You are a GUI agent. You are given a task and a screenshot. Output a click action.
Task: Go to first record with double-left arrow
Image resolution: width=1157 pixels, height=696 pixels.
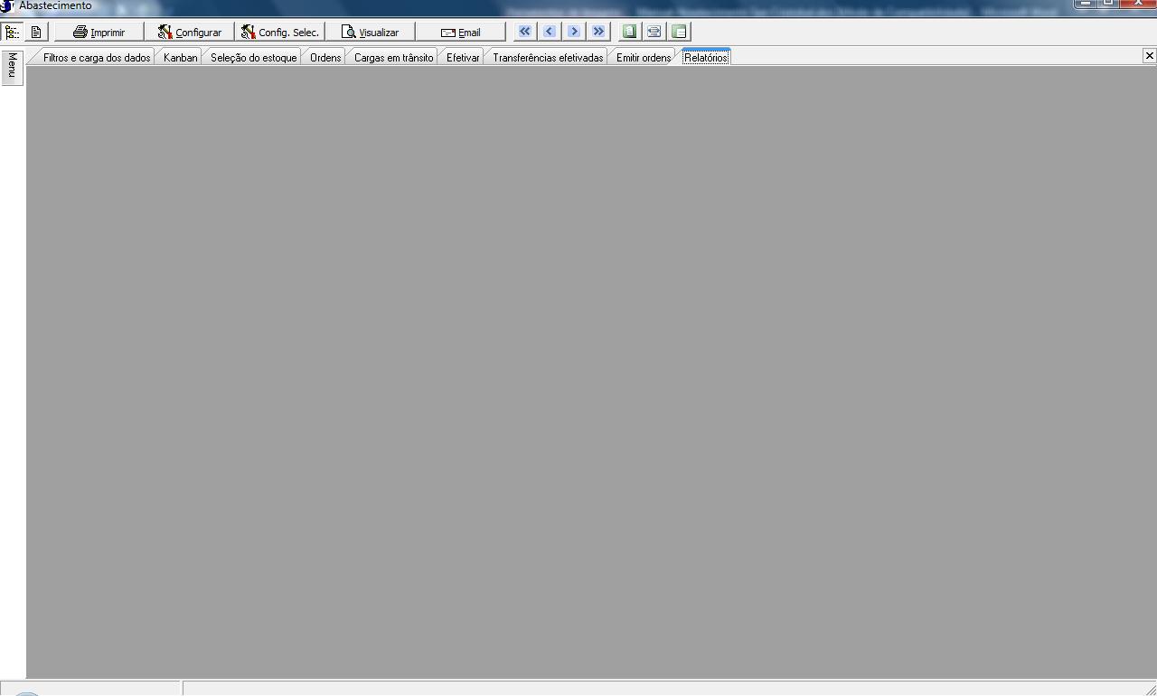click(524, 32)
